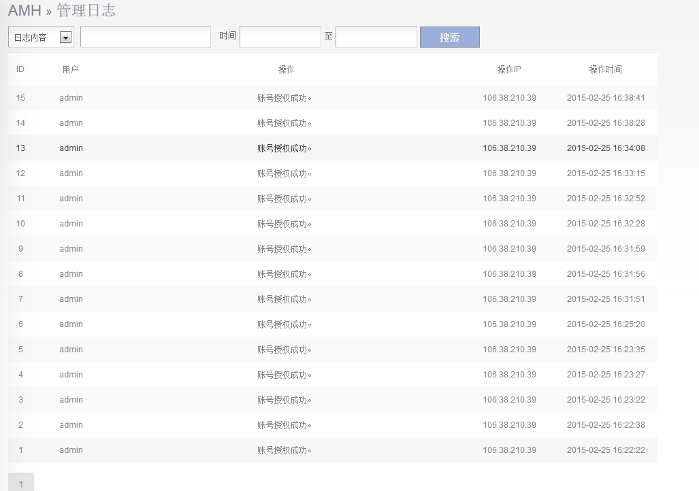Select log row with ID 1
The height and width of the screenshot is (491, 699).
point(20,450)
